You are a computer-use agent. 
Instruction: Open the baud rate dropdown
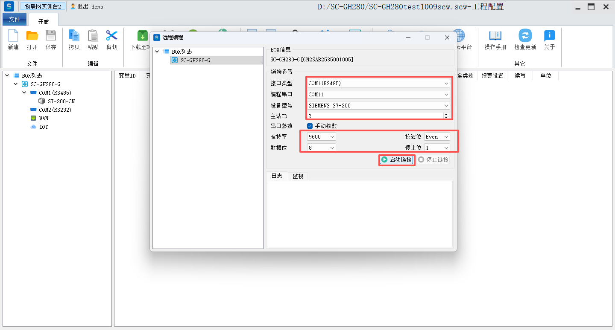click(322, 136)
